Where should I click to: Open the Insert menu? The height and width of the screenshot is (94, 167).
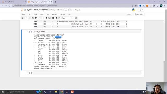[x=42, y=14]
